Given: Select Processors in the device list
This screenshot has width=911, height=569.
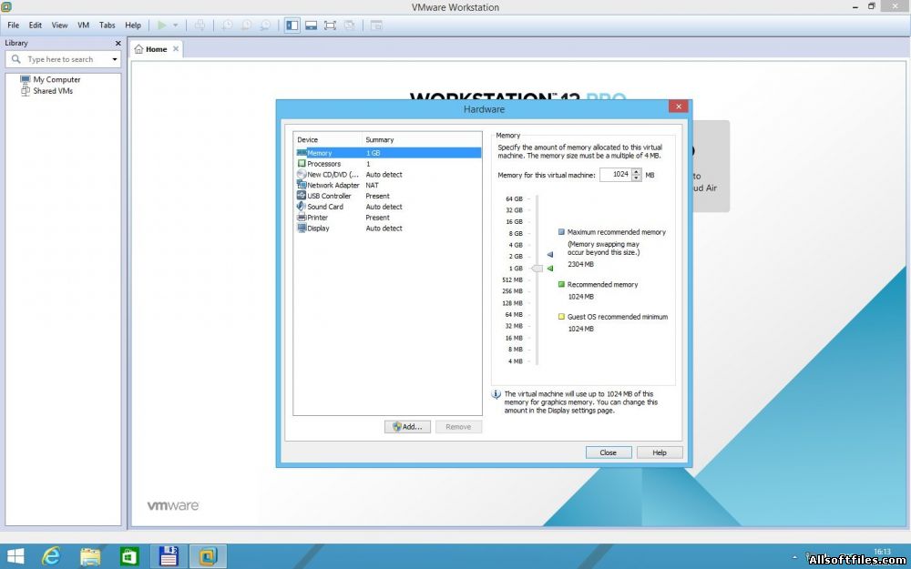Looking at the screenshot, I should [x=323, y=164].
